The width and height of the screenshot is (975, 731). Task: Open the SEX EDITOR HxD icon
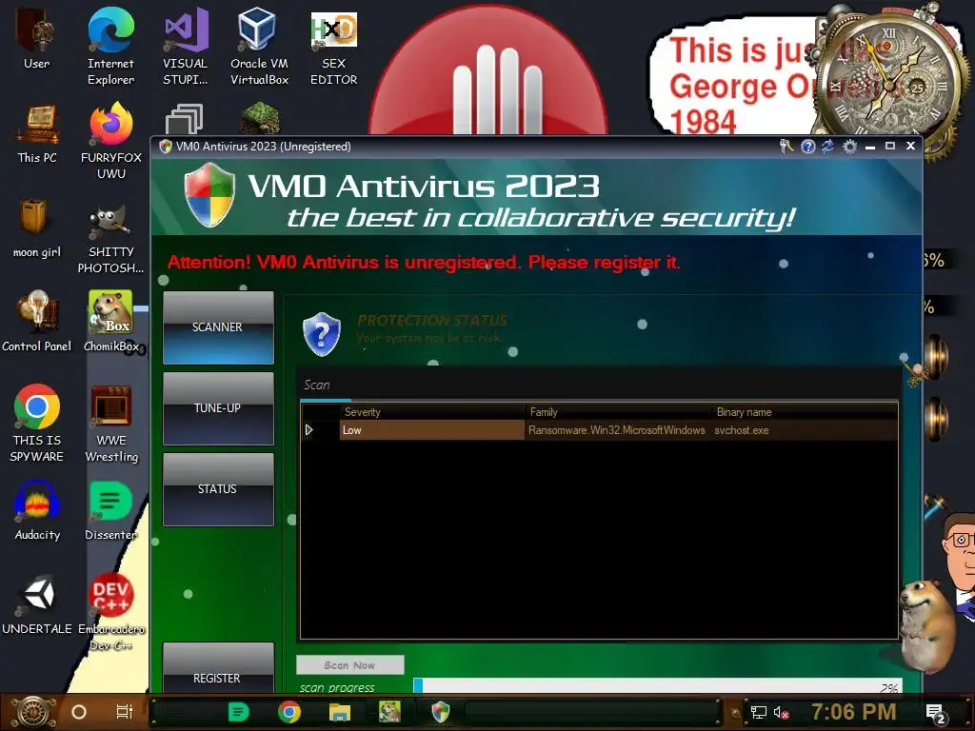pyautogui.click(x=334, y=46)
